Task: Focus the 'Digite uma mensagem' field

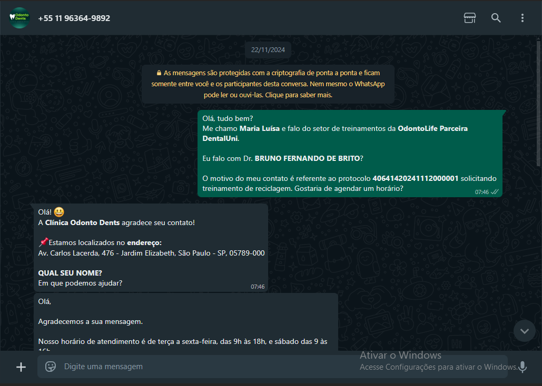Action: coord(272,367)
